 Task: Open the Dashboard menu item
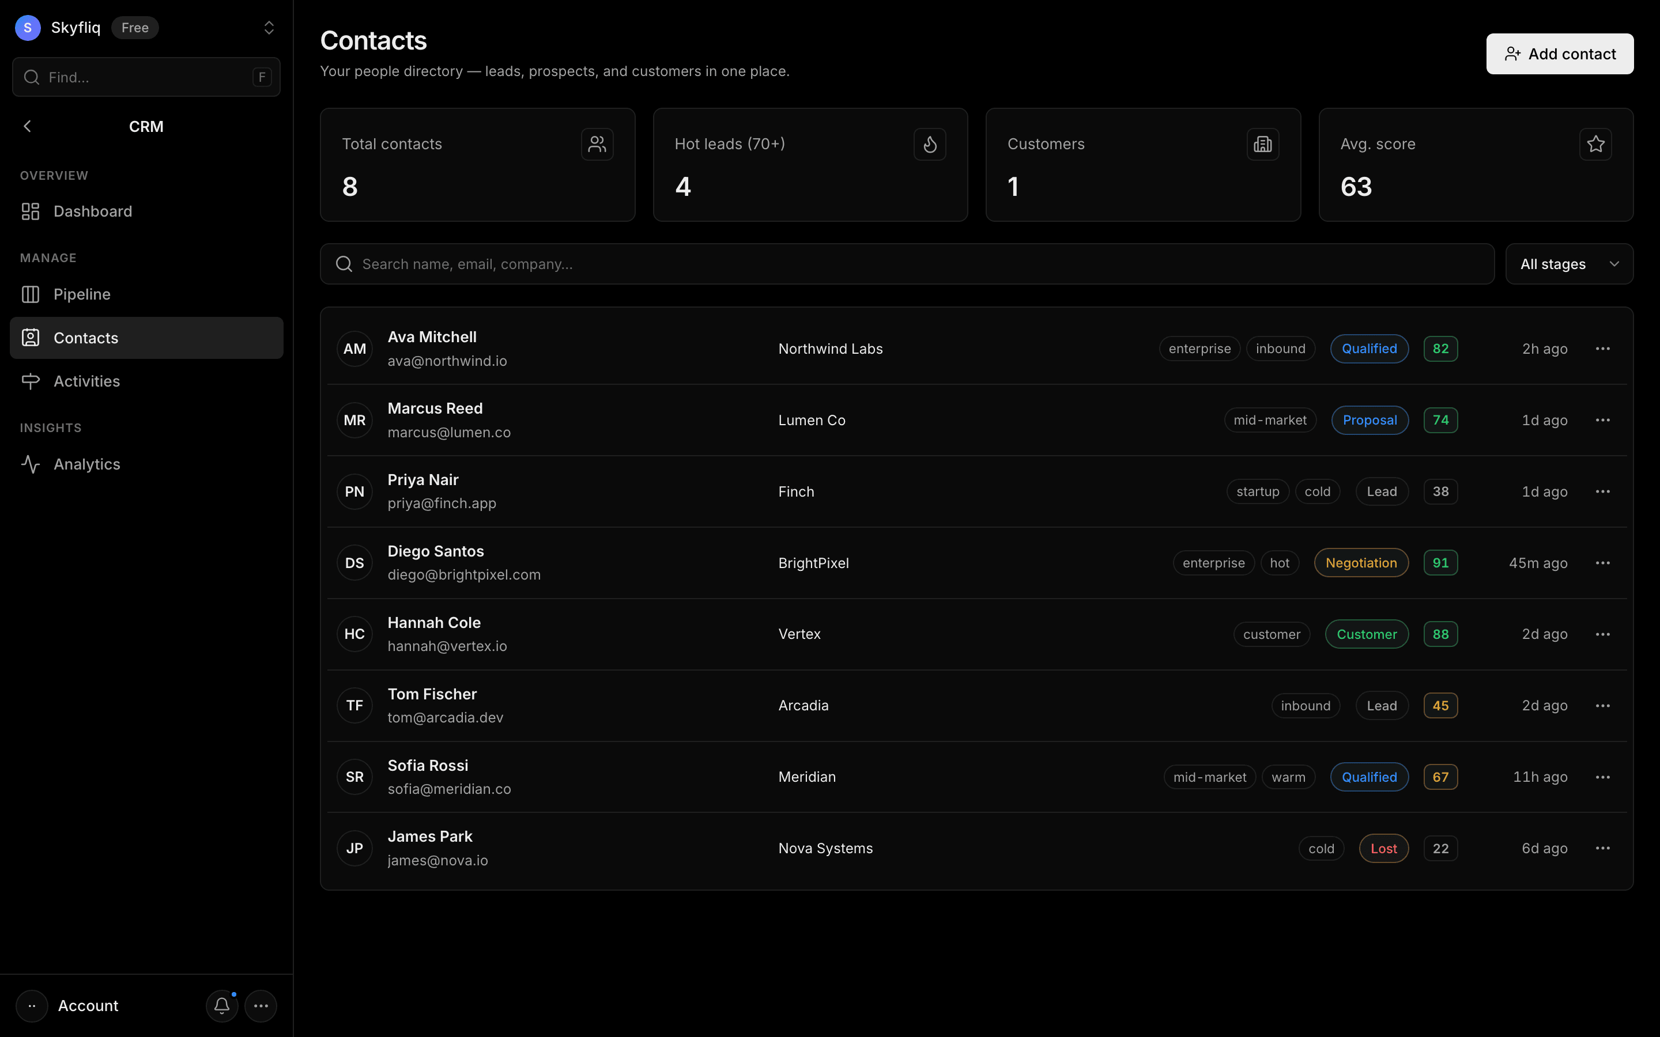[x=146, y=211]
